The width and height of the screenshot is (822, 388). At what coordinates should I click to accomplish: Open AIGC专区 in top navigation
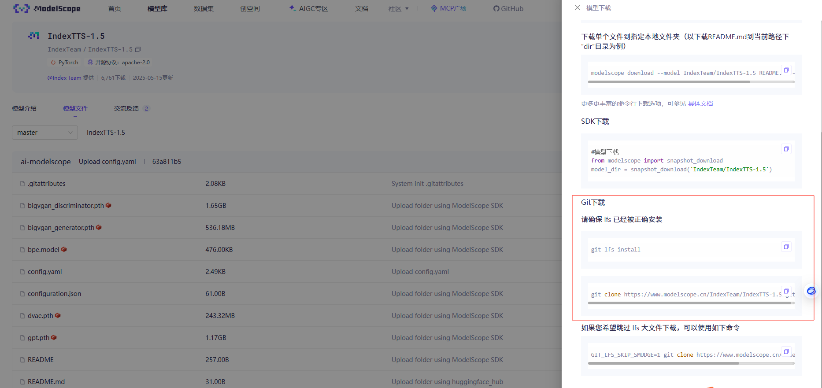(x=309, y=8)
